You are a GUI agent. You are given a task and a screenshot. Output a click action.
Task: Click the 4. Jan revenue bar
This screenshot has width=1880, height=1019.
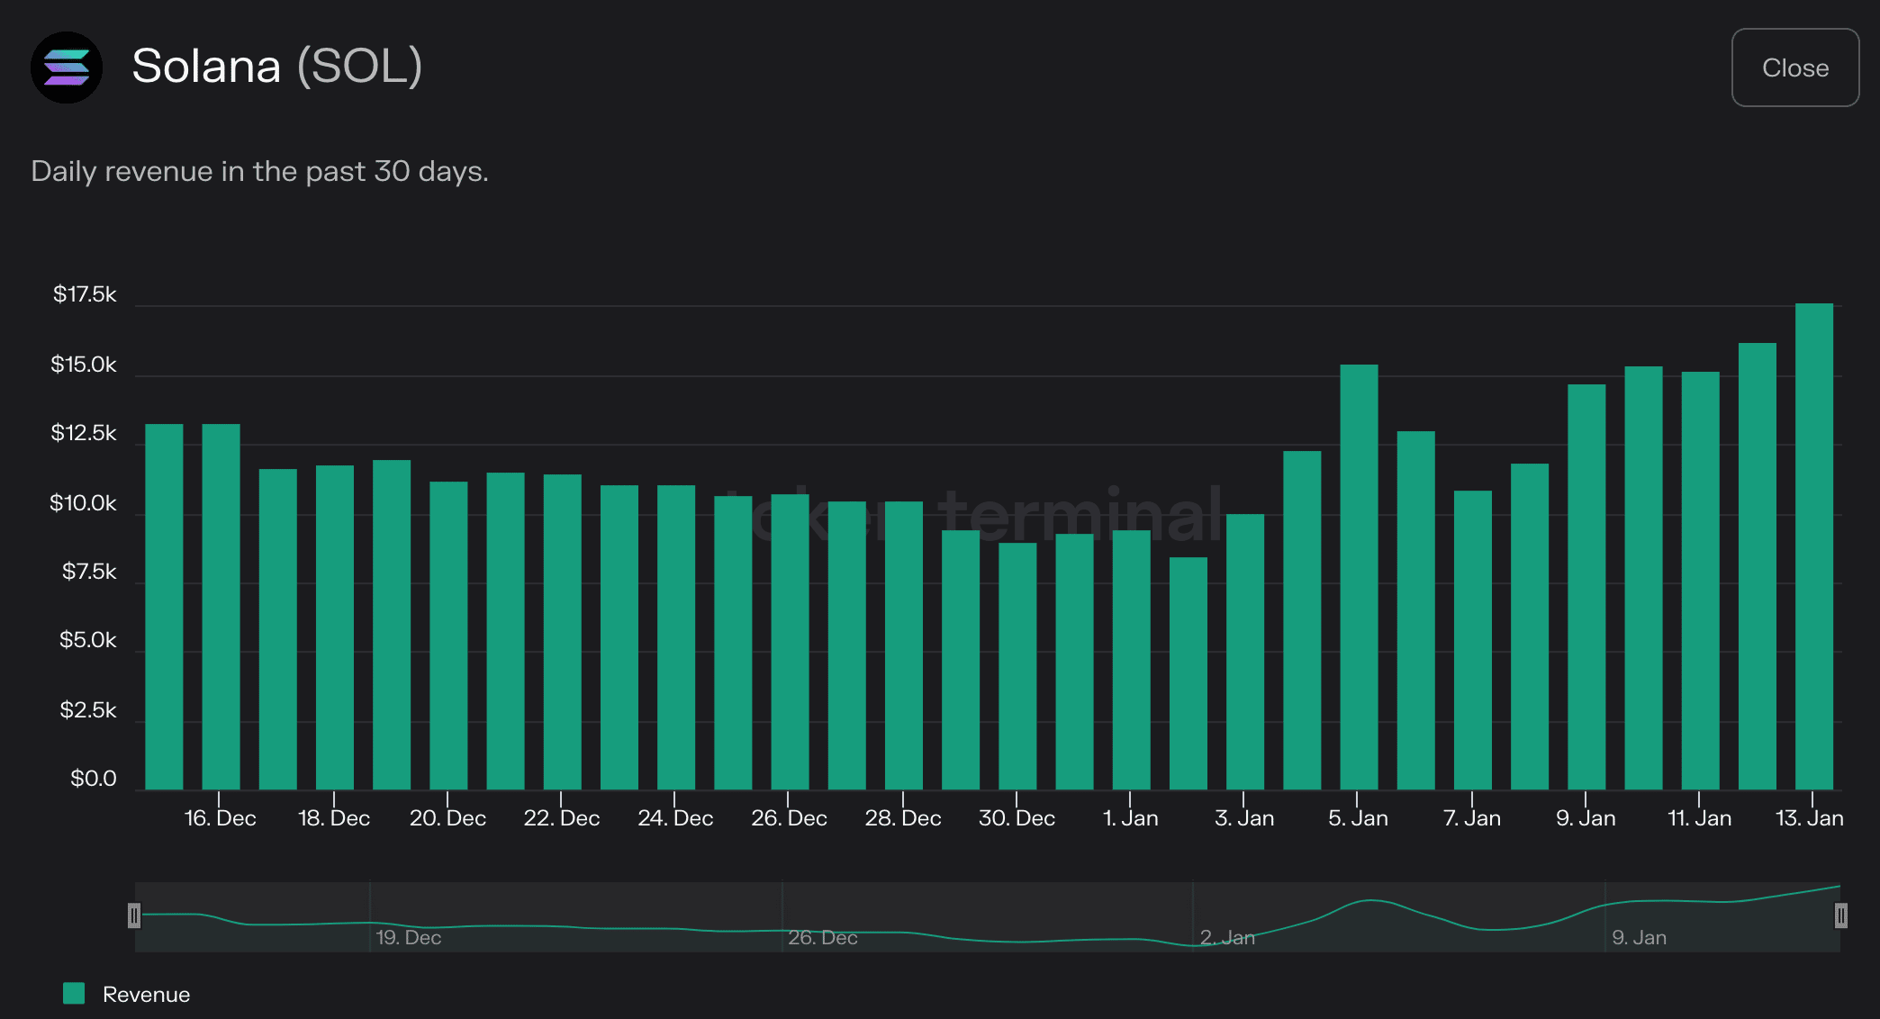pyautogui.click(x=1302, y=620)
